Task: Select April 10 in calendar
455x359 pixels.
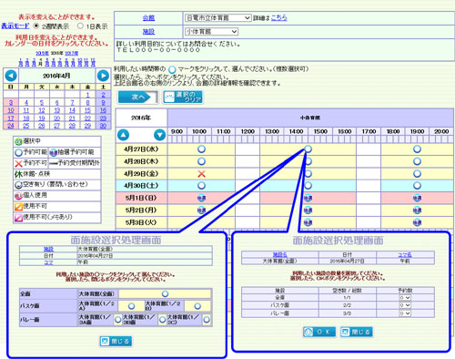Action: point(11,110)
